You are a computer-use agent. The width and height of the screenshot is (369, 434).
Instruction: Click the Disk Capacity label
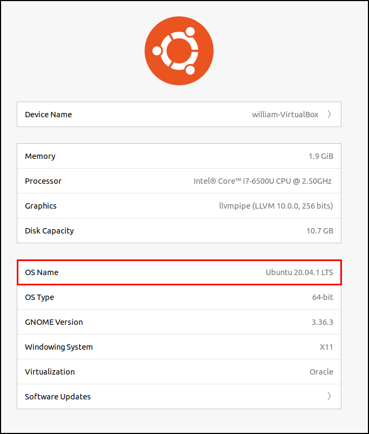49,231
